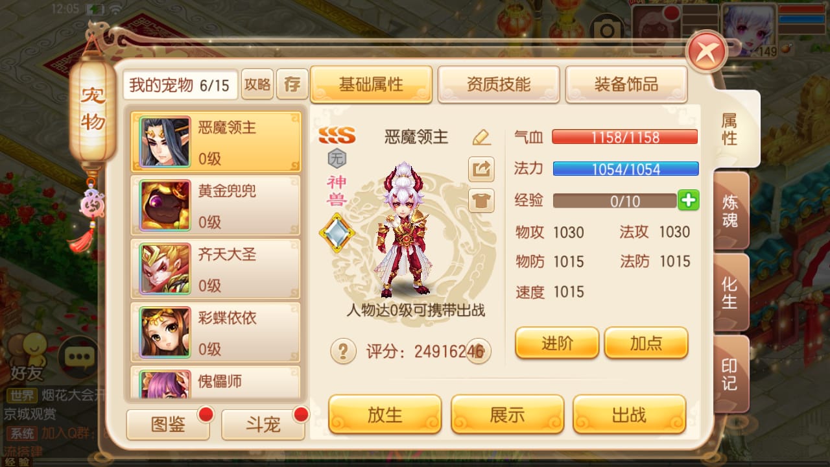The height and width of the screenshot is (467, 830).
Task: Open the camera screenshot icon at top
Action: [606, 29]
